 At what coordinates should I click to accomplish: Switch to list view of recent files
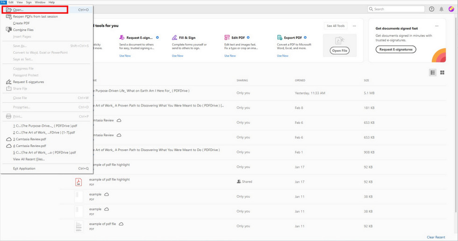click(x=433, y=73)
